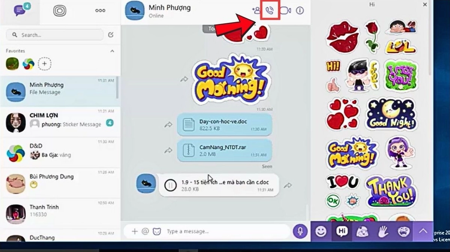Record a voice message with the microphone
The image size is (450, 252).
[x=300, y=231]
